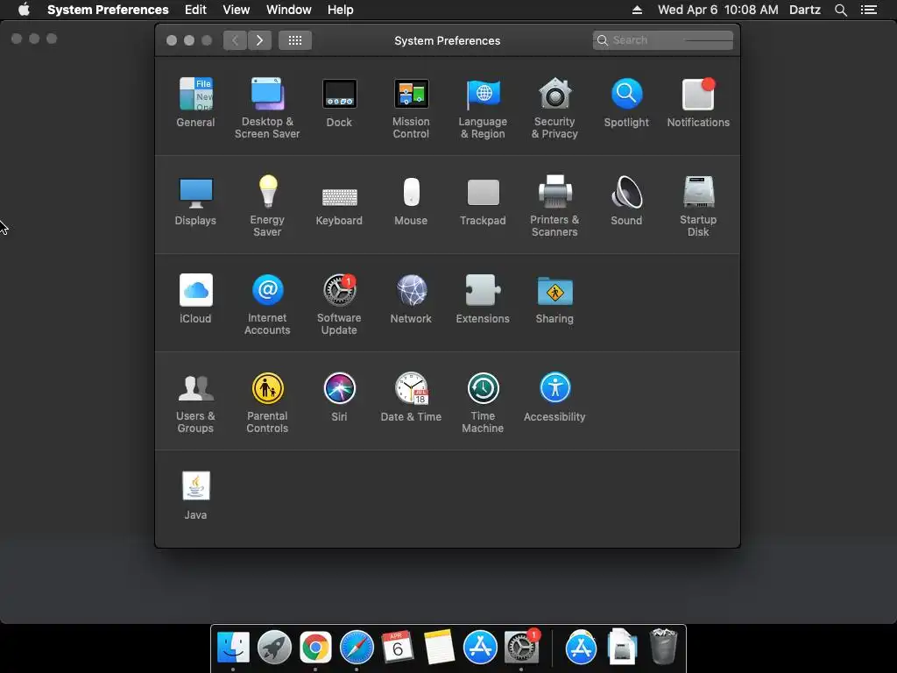Viewport: 897px width, 673px height.
Task: Open the Mouse preferences
Action: [x=411, y=201]
